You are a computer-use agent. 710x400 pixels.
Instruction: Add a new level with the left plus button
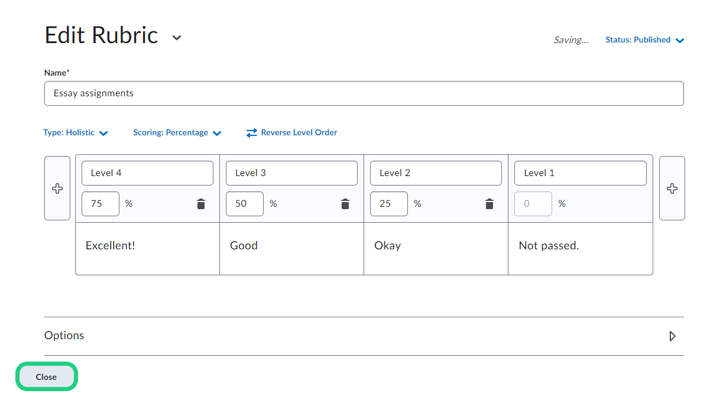(x=57, y=188)
